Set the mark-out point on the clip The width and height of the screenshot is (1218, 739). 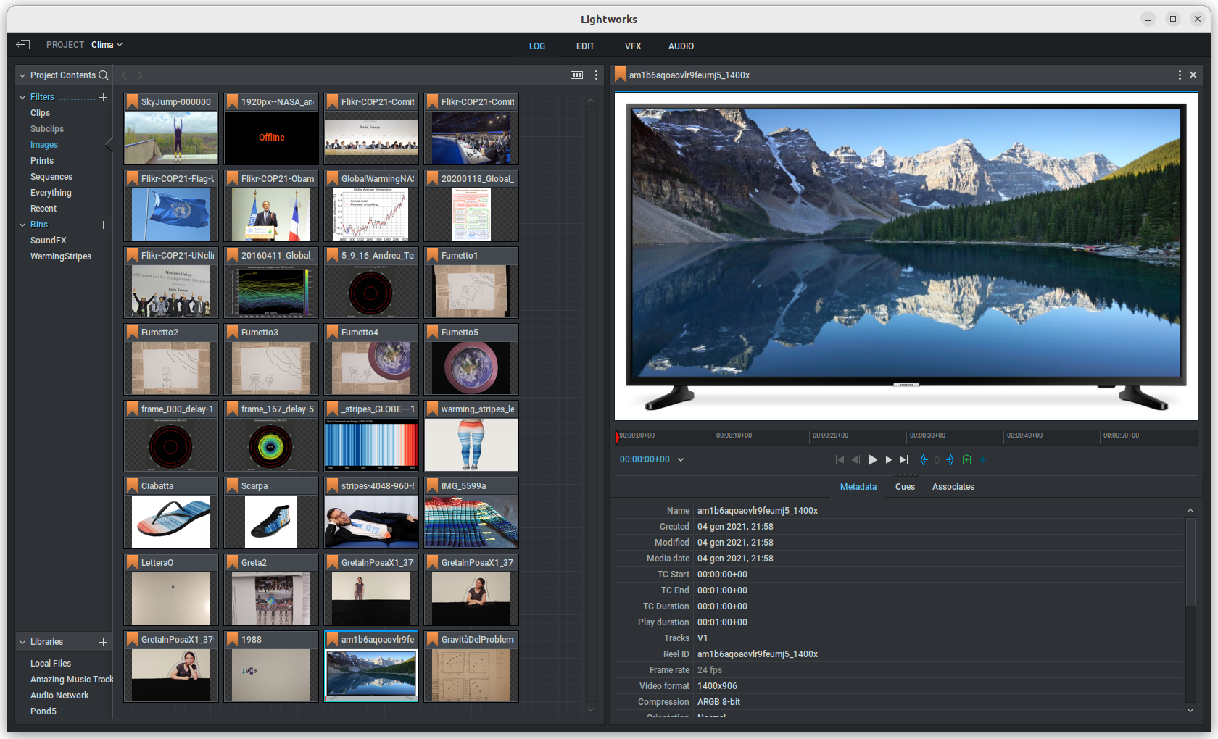pos(950,459)
